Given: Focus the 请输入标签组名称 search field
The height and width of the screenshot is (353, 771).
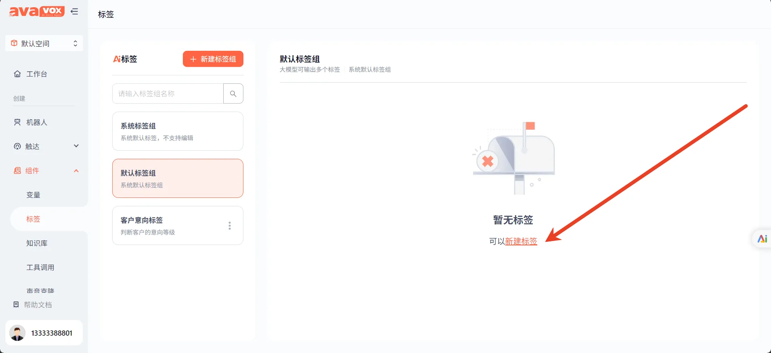Looking at the screenshot, I should (x=168, y=93).
